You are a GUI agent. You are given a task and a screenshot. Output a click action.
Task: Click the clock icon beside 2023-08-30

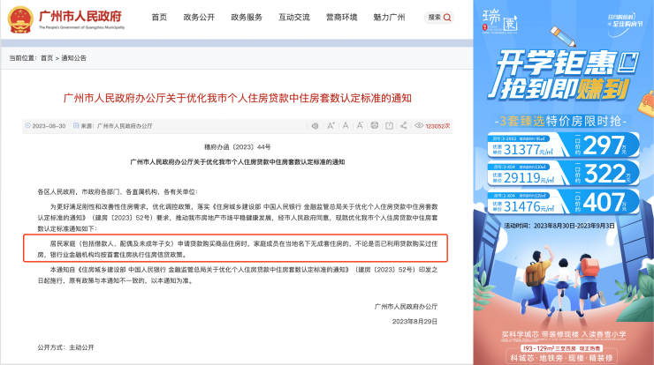[28, 126]
